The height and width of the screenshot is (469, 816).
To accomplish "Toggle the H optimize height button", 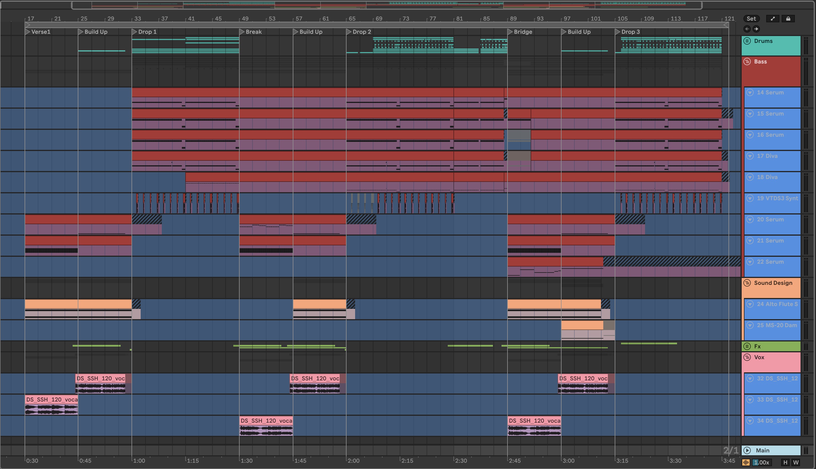I will click(x=785, y=462).
